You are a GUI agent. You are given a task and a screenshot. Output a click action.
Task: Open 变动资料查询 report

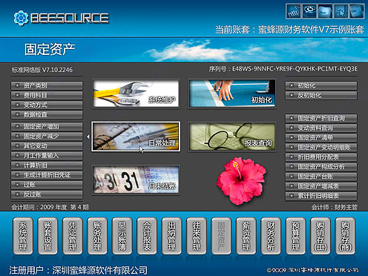click(x=321, y=128)
